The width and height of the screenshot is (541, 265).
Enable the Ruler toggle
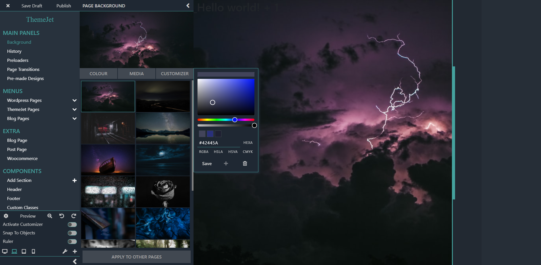[72, 241]
